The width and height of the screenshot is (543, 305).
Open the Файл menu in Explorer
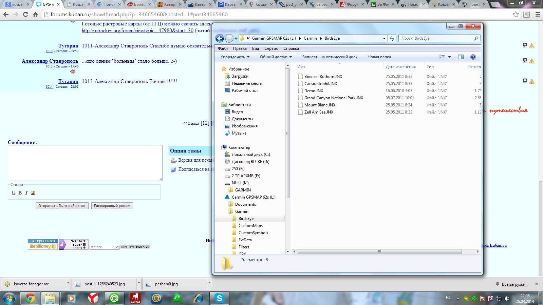223,48
